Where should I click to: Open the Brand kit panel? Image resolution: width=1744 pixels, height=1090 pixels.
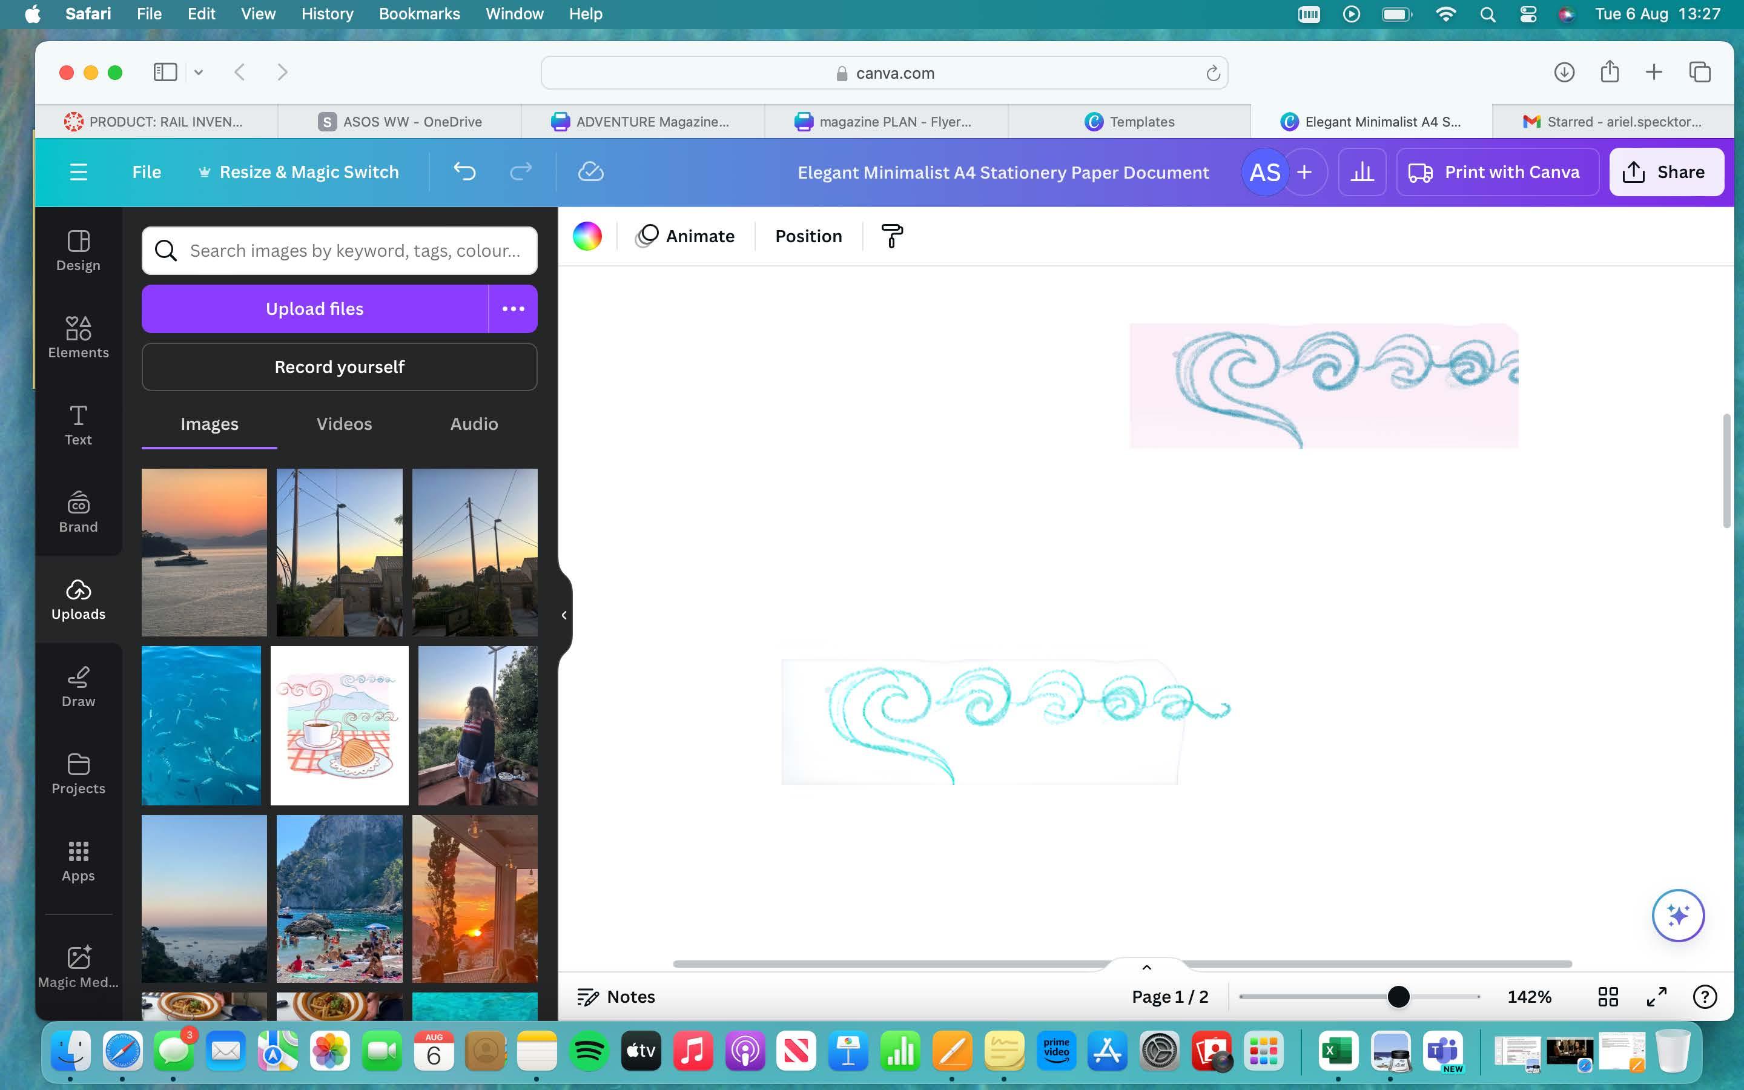pos(78,512)
